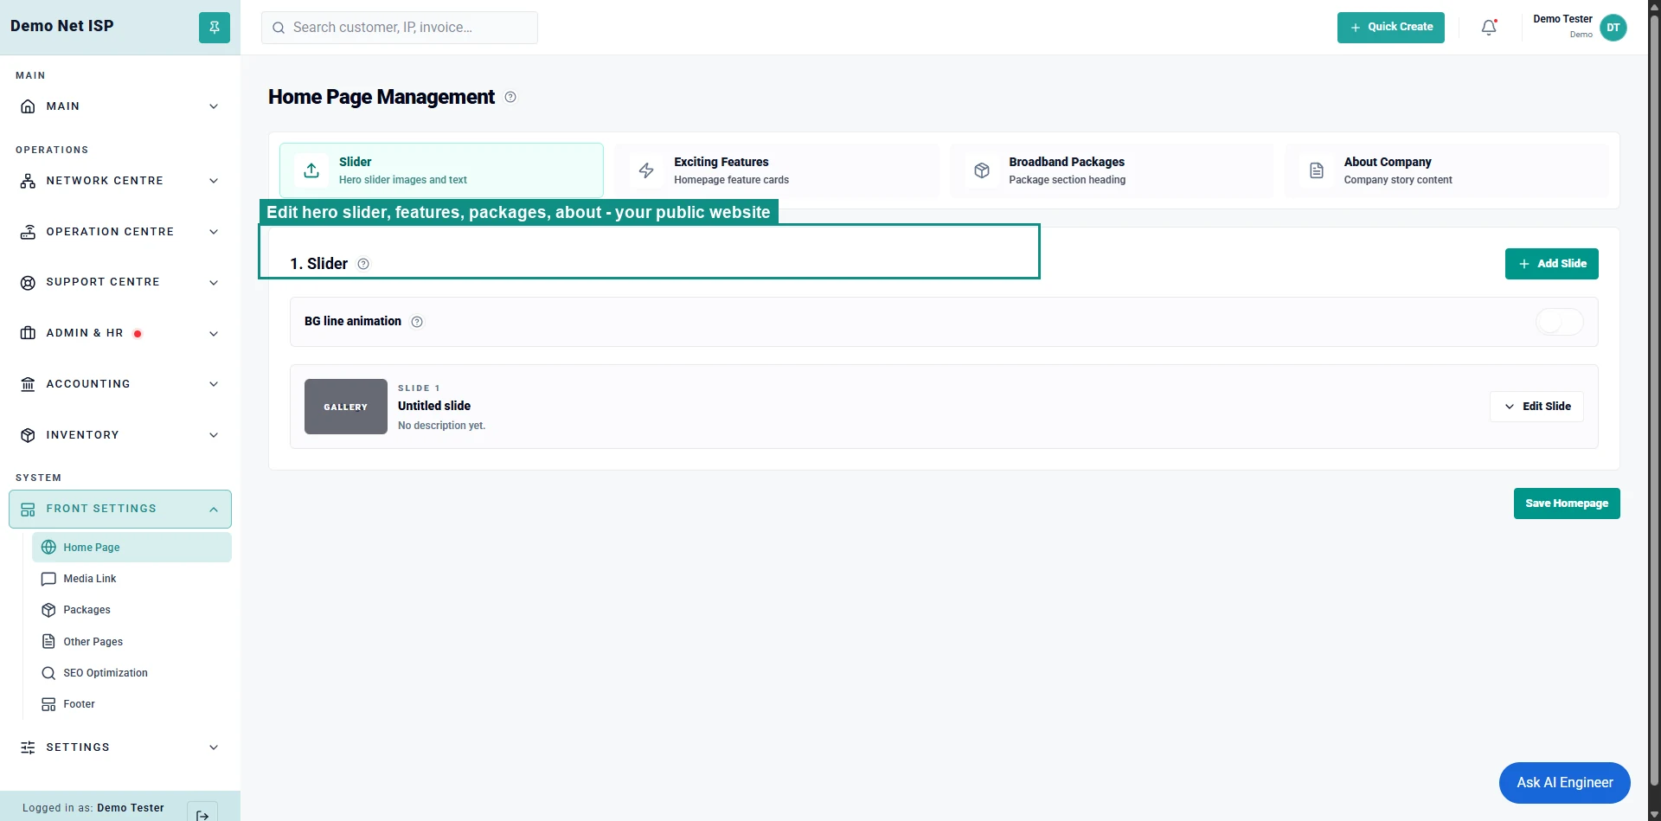The height and width of the screenshot is (821, 1661).
Task: Expand Edit Slide for Untitled slide
Action: pos(1536,407)
